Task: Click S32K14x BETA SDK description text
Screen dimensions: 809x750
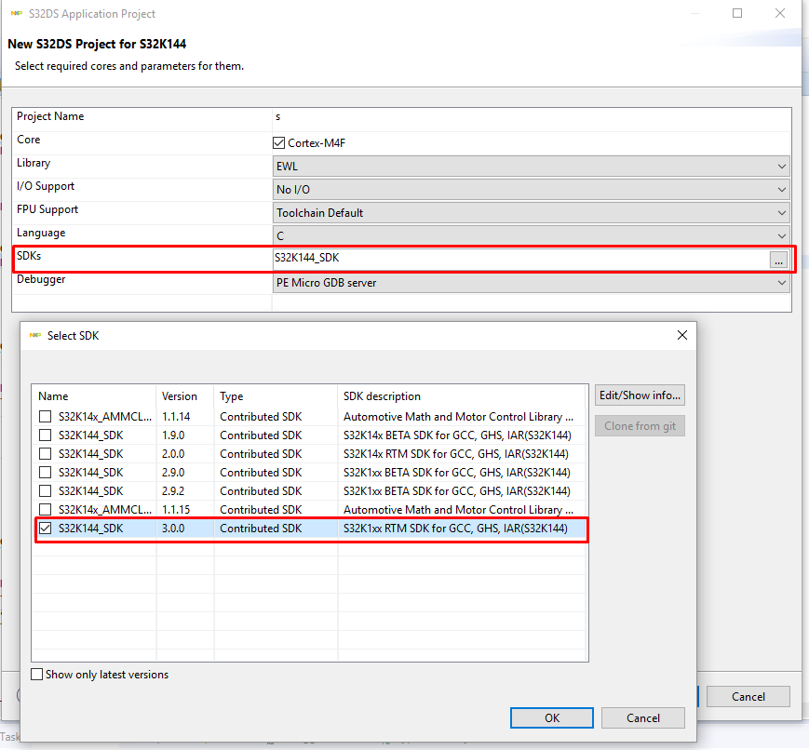Action: (457, 435)
